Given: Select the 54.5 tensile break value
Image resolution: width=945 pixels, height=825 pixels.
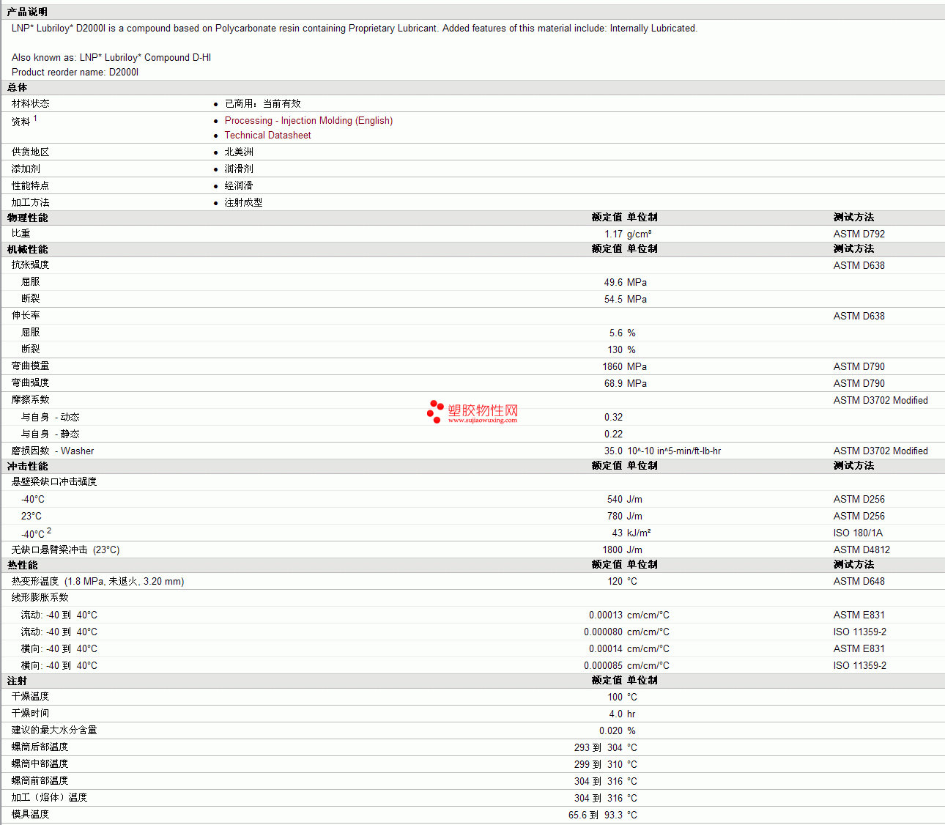Looking at the screenshot, I should (x=613, y=300).
